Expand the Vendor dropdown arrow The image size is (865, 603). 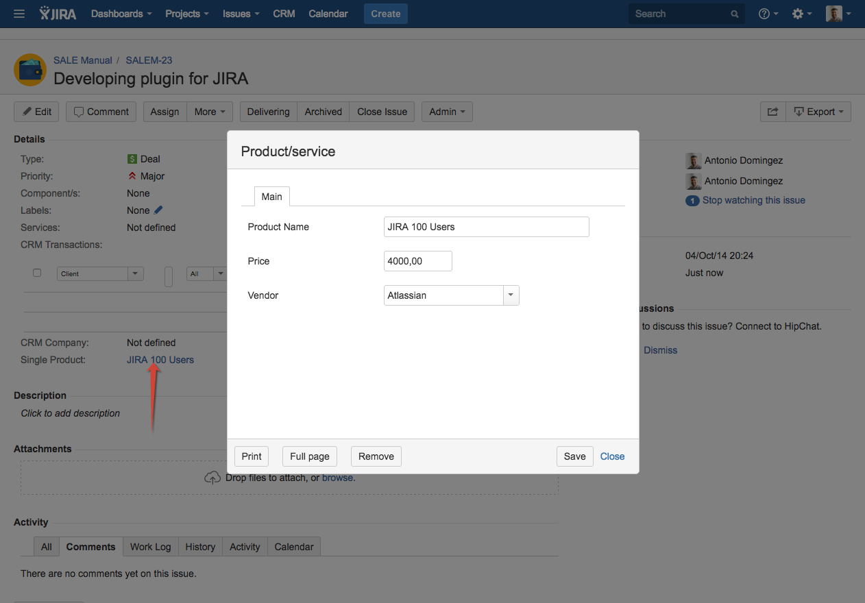click(x=511, y=295)
